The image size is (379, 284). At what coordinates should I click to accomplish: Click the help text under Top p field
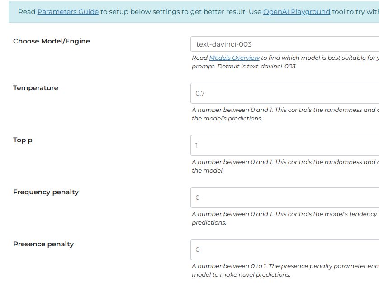pos(284,166)
